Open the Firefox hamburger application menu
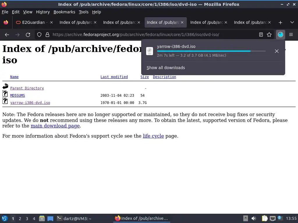 click(291, 35)
